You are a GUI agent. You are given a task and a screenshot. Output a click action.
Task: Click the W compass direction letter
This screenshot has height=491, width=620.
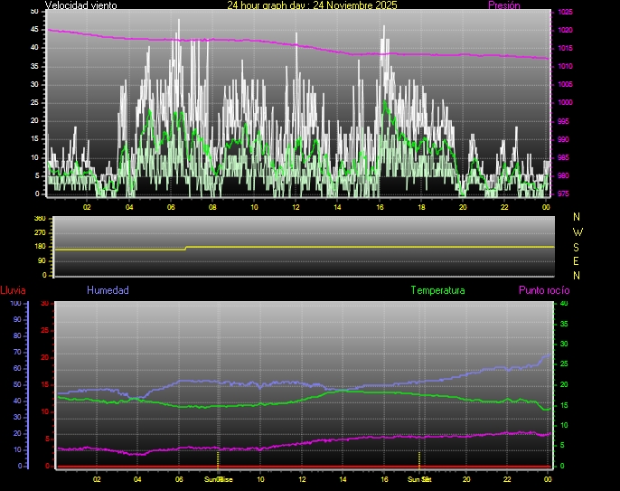click(x=578, y=231)
